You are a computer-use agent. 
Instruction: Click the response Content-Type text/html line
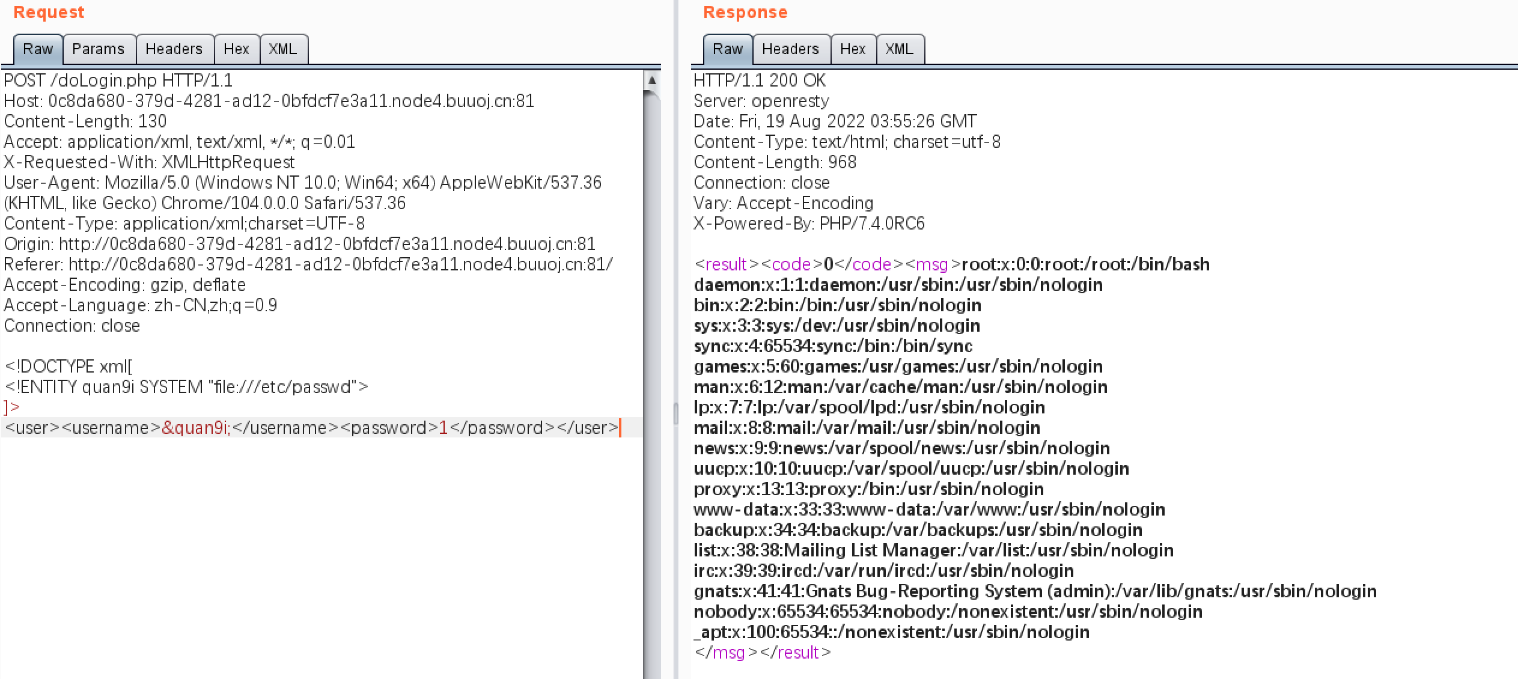[847, 142]
